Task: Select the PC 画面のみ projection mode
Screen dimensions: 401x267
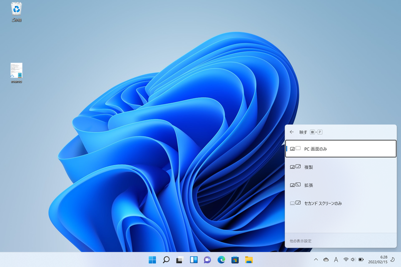Action: 341,149
